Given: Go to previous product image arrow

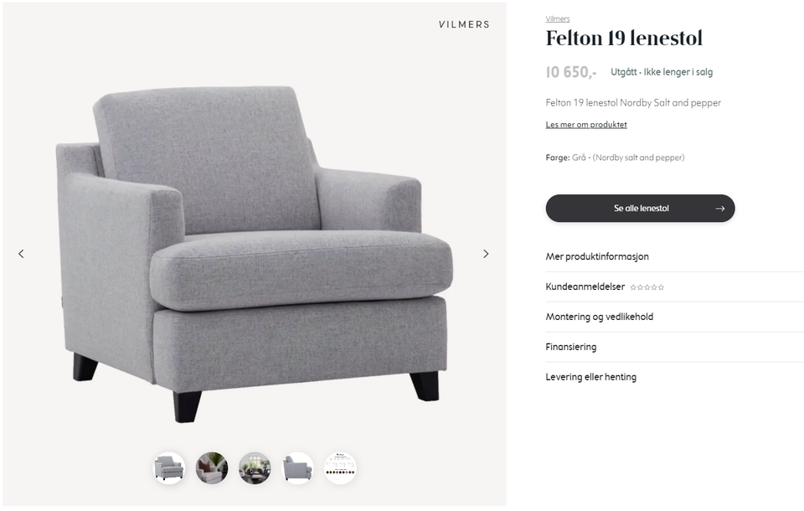Looking at the screenshot, I should 21,254.
